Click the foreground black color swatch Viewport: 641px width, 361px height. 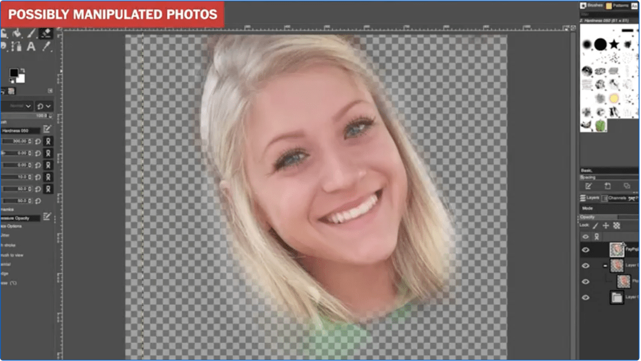coord(14,73)
